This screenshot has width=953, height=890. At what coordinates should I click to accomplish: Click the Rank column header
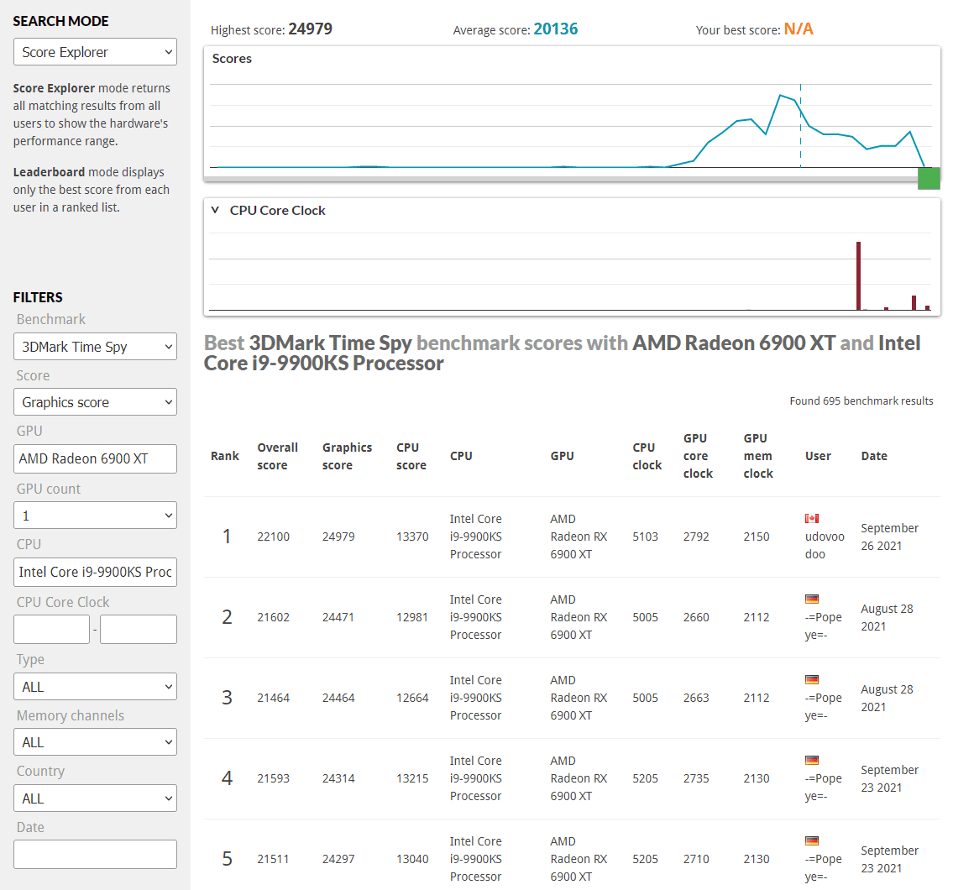click(225, 456)
